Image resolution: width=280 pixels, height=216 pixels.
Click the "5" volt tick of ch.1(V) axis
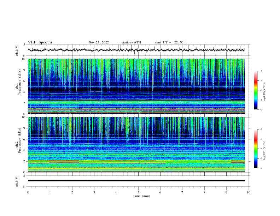(24, 45)
